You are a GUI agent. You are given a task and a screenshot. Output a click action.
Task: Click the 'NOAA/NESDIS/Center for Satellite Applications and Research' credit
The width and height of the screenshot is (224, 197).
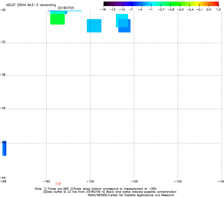[131, 195]
